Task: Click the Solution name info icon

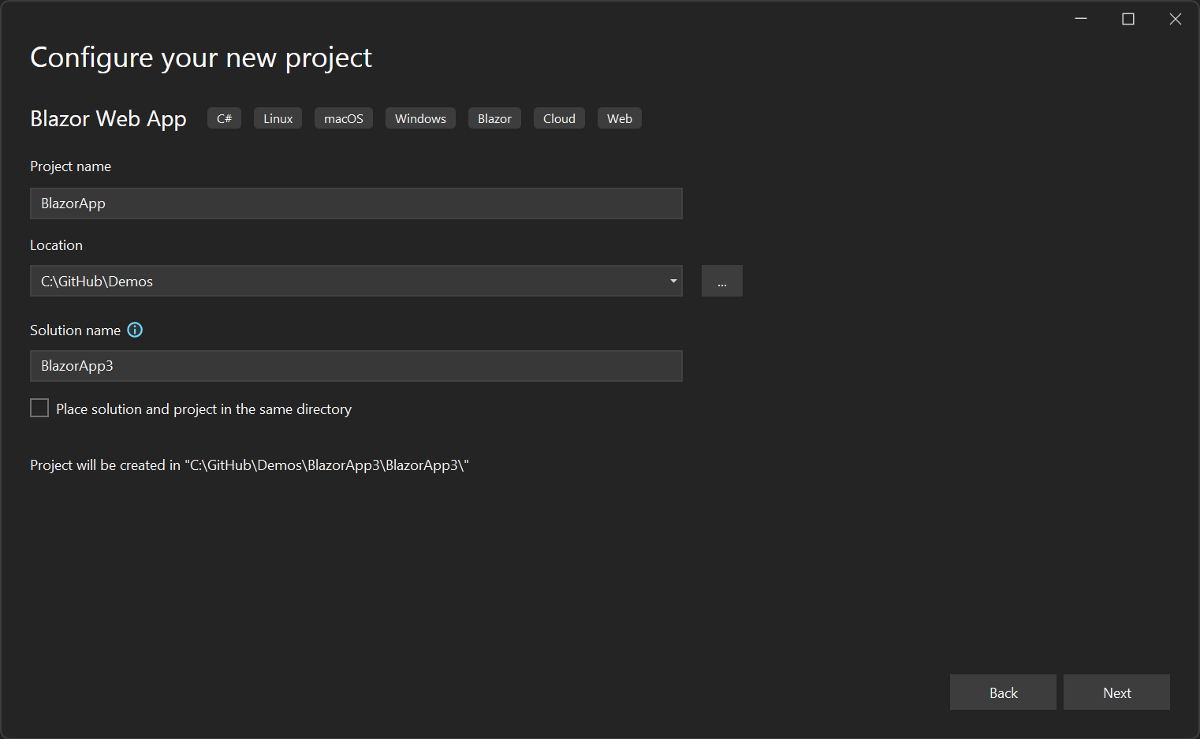Action: [x=135, y=330]
